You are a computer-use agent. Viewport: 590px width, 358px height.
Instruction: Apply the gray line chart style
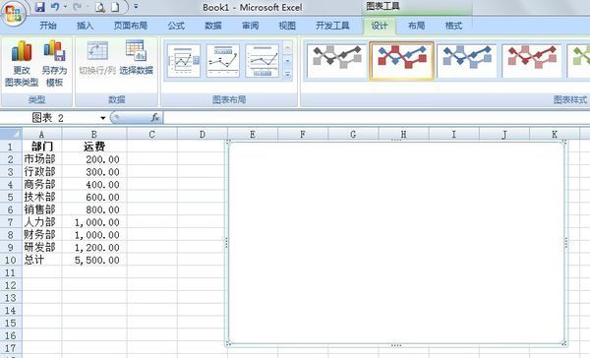click(x=336, y=60)
